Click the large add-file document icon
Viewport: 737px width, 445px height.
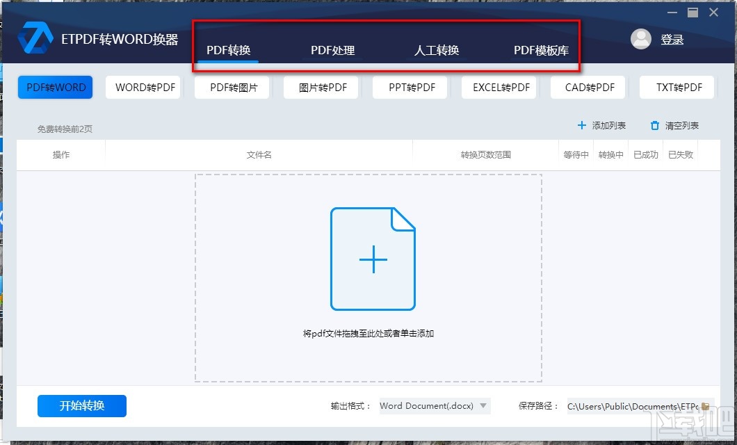pyautogui.click(x=373, y=259)
